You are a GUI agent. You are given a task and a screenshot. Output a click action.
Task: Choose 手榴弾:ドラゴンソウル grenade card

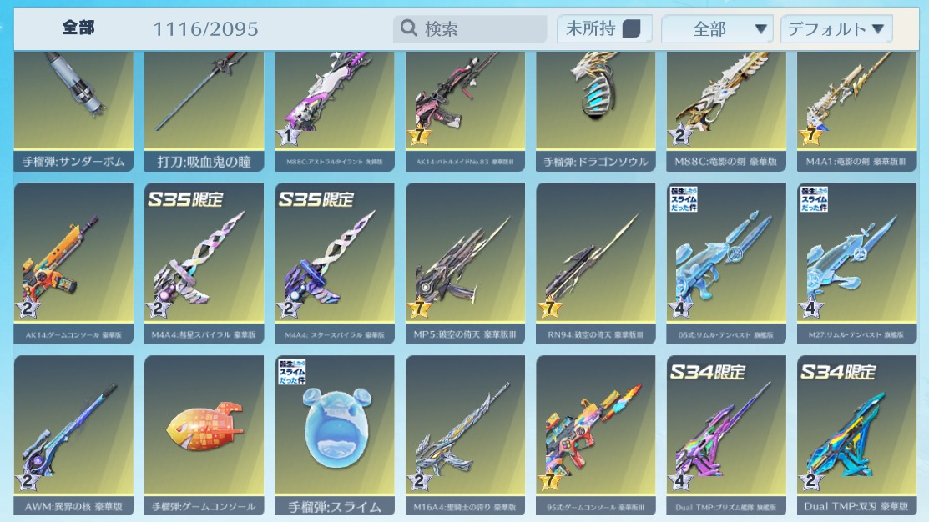pos(595,111)
